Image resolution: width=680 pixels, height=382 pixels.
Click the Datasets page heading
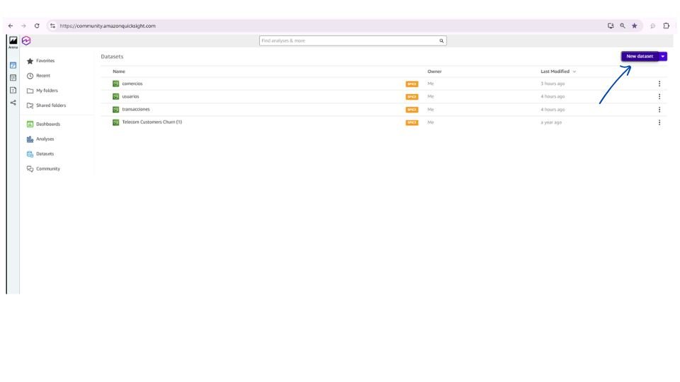pos(112,57)
